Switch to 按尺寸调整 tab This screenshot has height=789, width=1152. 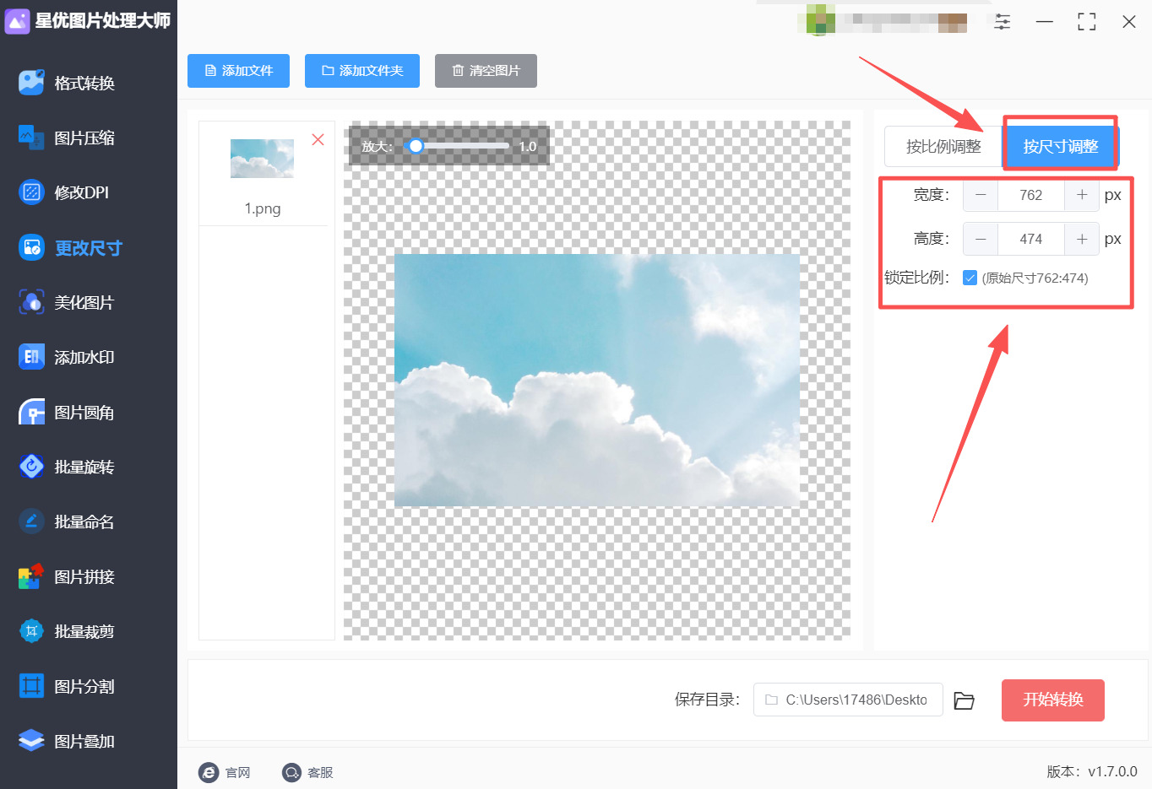coord(1061,147)
